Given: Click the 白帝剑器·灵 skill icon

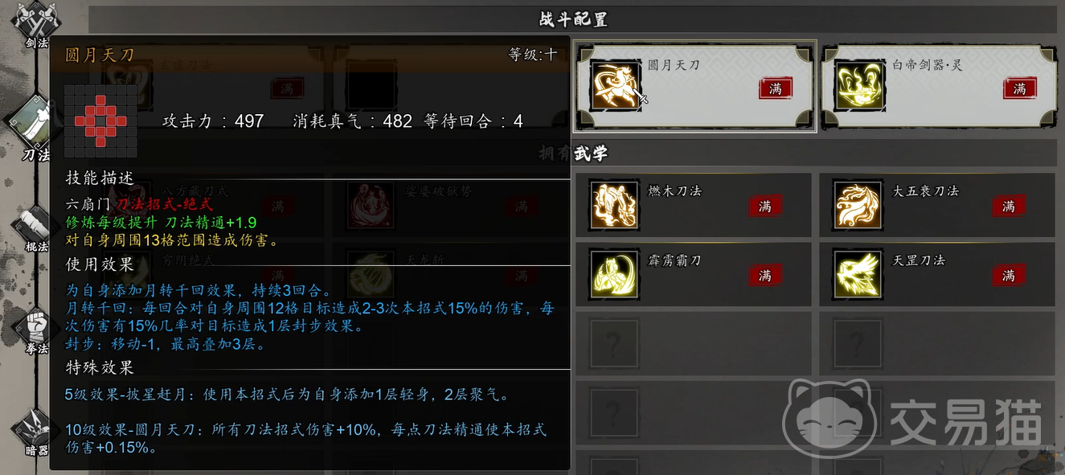Looking at the screenshot, I should [x=859, y=85].
